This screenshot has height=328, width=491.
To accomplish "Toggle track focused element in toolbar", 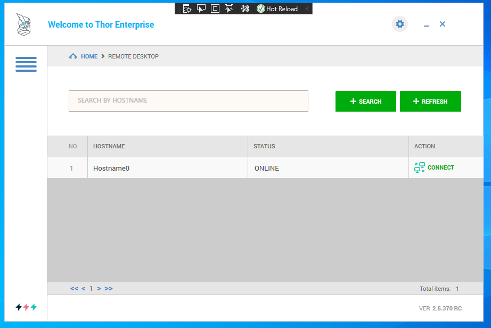I will [x=228, y=9].
